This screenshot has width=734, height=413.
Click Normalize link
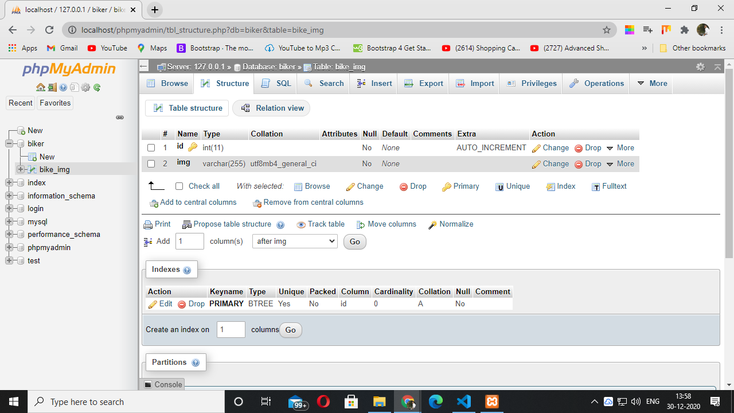(x=451, y=224)
